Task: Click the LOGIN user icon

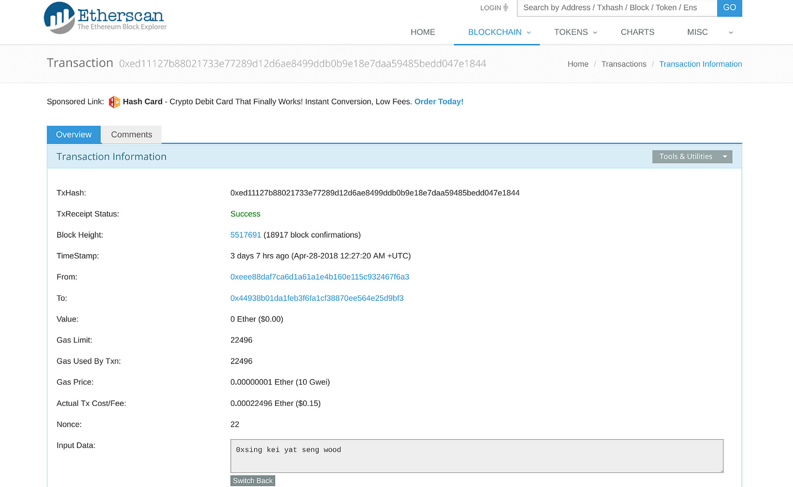Action: tap(505, 8)
